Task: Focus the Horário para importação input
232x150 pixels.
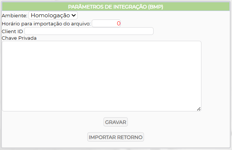Action: 106,24
